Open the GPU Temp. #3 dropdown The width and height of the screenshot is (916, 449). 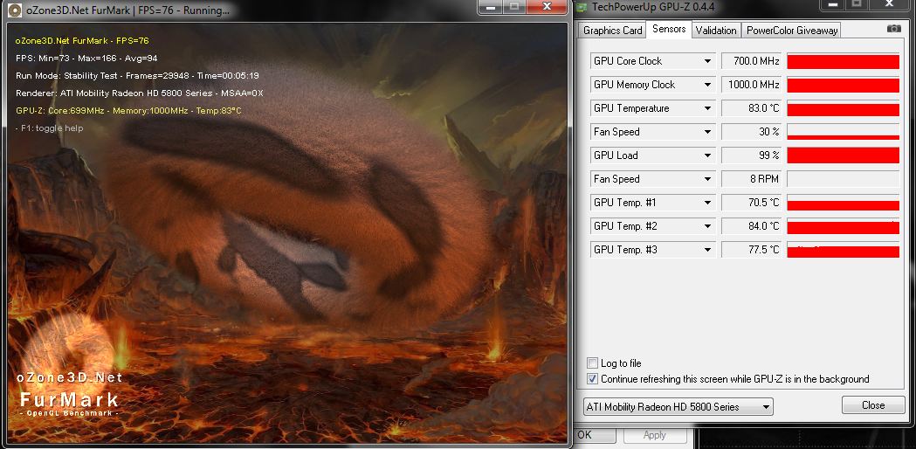707,250
